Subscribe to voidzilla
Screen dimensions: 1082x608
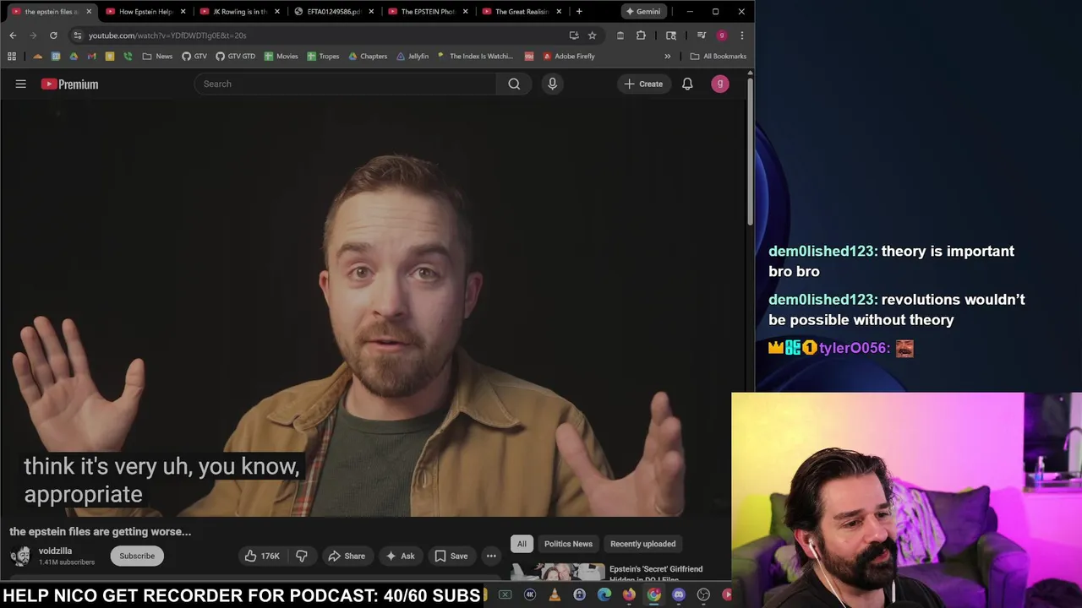point(137,556)
